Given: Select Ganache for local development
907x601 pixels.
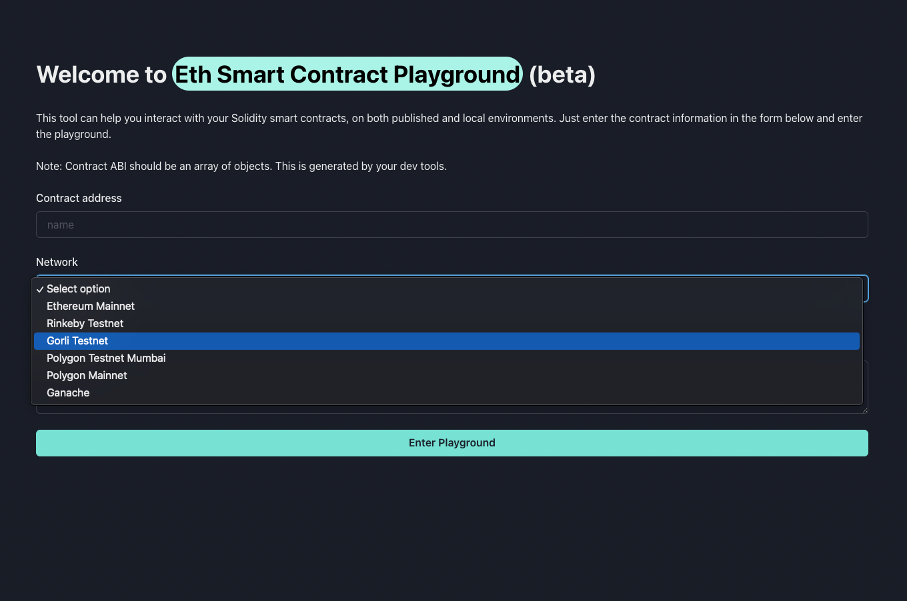Looking at the screenshot, I should [x=67, y=392].
